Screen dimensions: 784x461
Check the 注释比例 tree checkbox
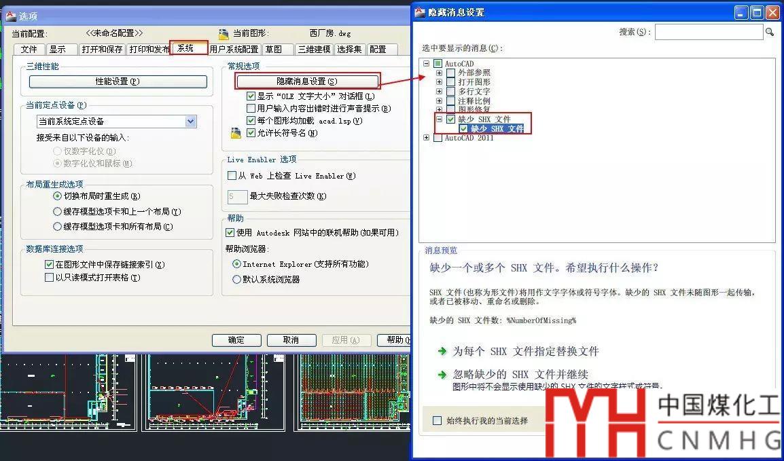click(x=450, y=100)
